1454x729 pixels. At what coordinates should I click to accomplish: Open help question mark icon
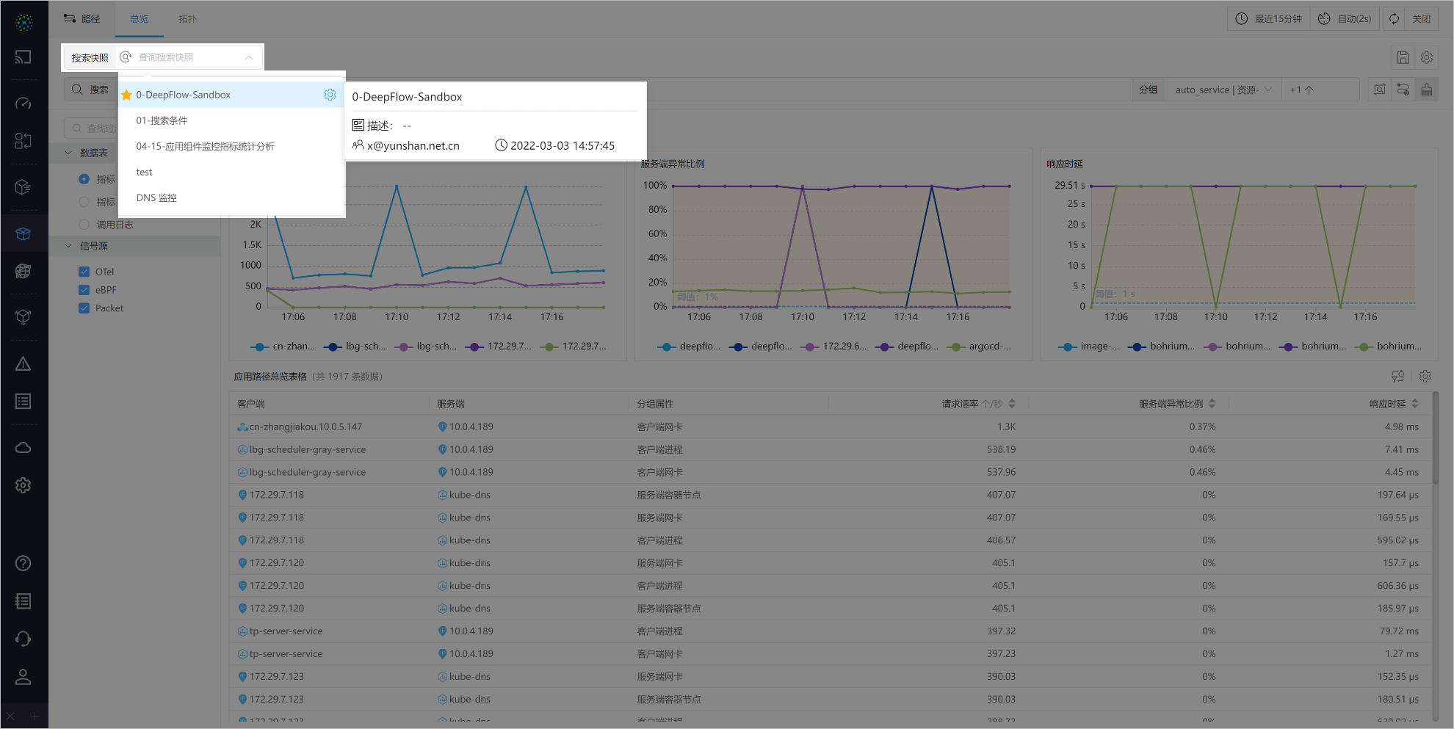(x=23, y=563)
